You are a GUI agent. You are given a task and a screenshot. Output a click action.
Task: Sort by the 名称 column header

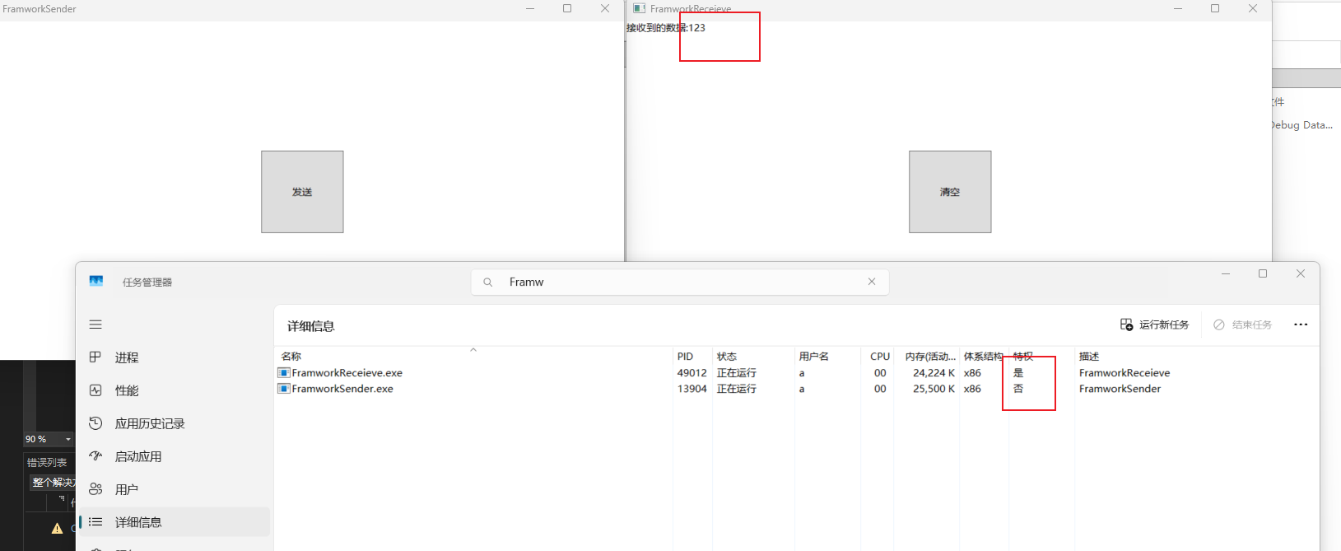tap(473, 356)
